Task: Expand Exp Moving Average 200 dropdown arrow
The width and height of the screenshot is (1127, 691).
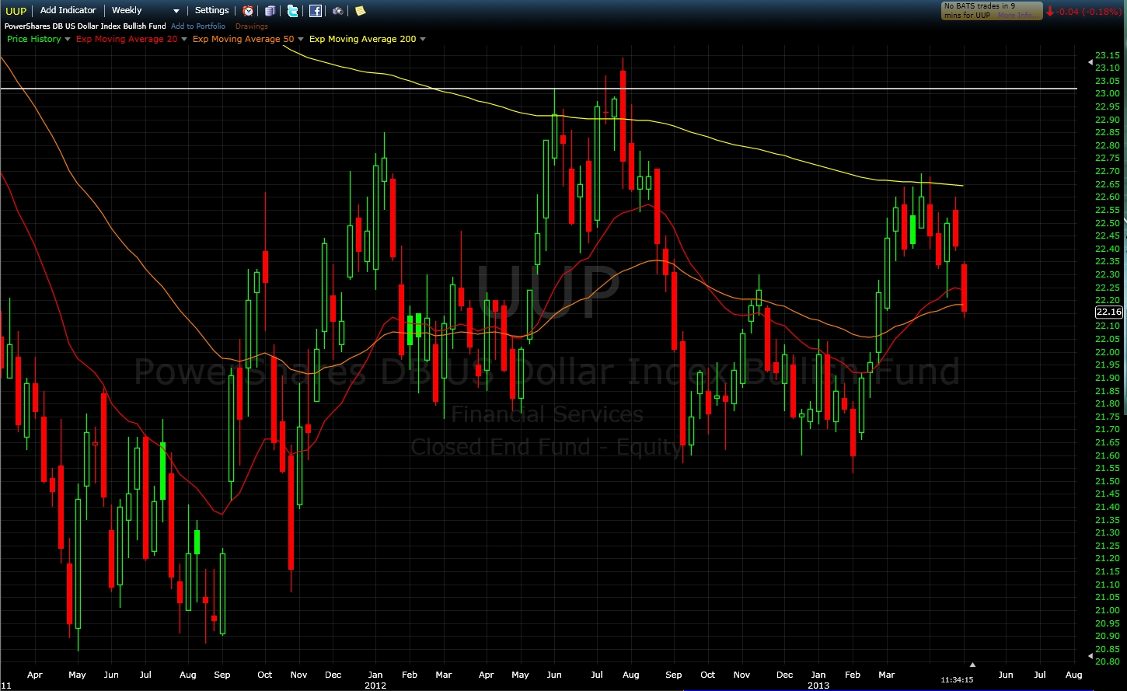Action: pos(423,40)
